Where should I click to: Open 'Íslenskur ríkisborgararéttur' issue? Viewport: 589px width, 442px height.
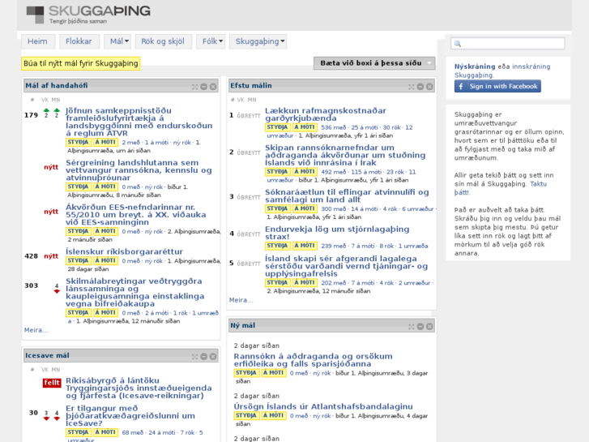pyautogui.click(x=124, y=251)
